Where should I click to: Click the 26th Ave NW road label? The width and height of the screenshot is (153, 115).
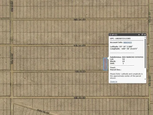click(x=80, y=46)
